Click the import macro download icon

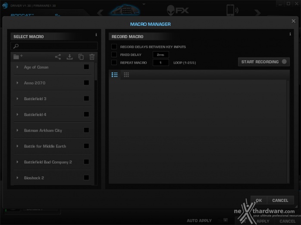(x=69, y=57)
